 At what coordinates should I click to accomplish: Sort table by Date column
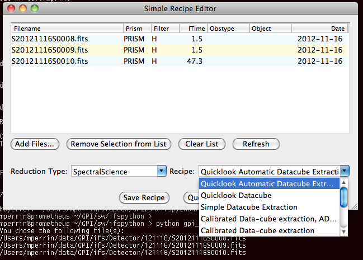(319, 29)
